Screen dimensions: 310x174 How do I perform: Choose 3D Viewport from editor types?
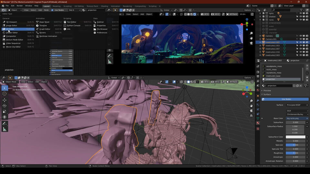18,22
